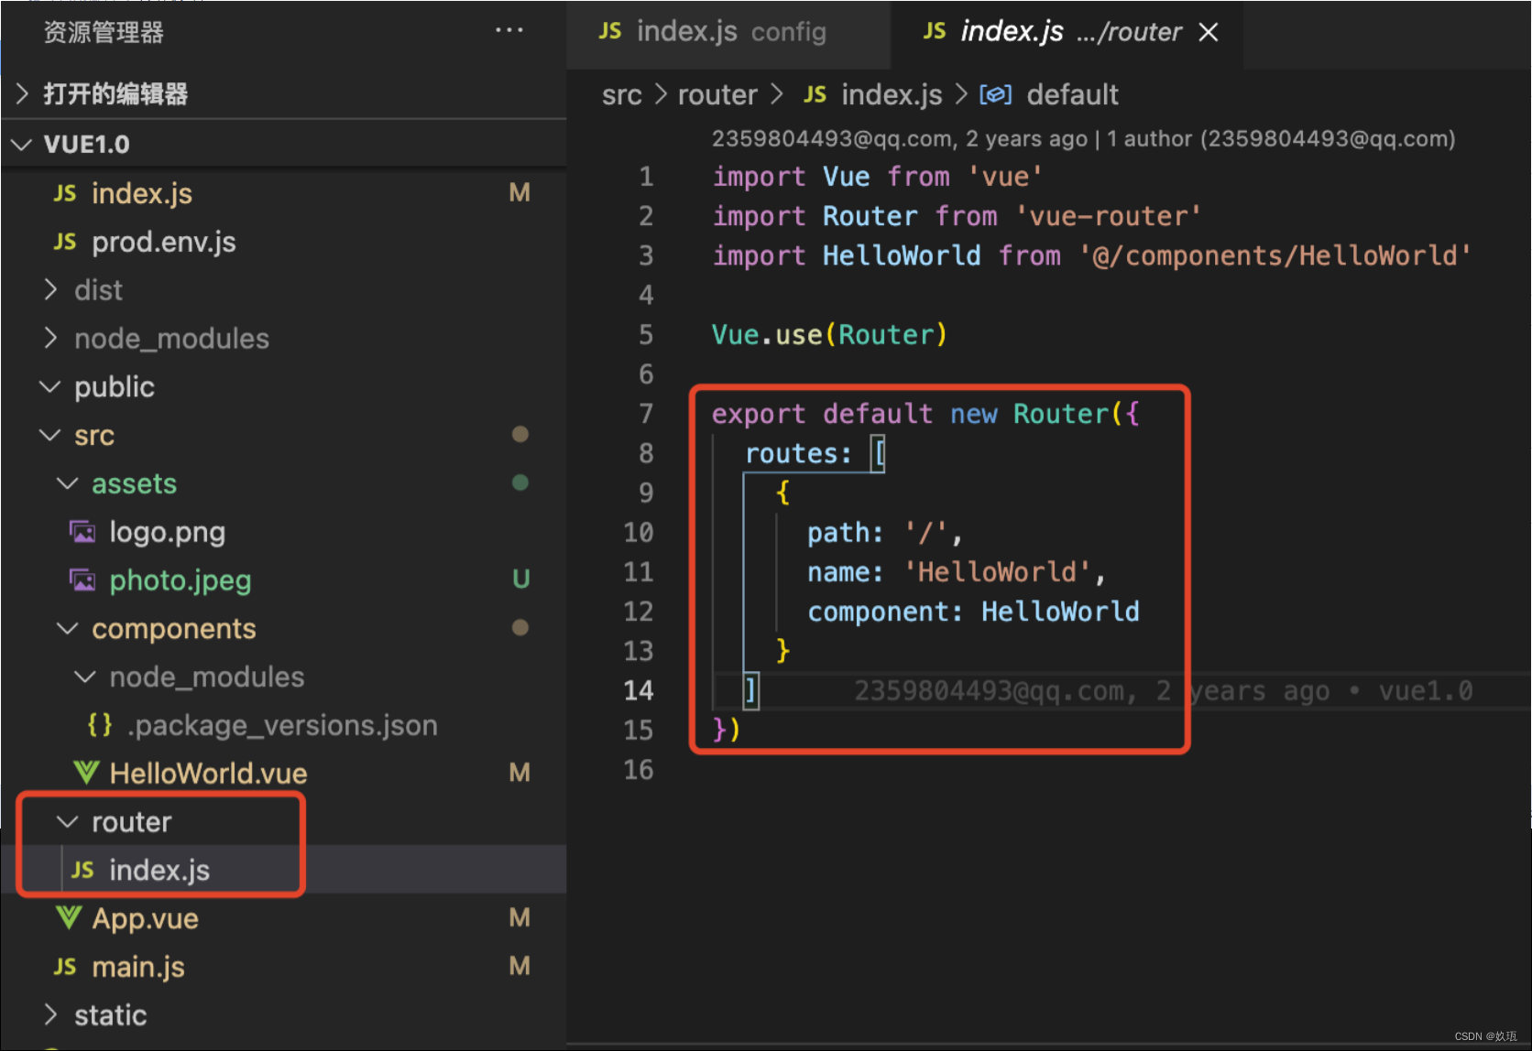Collapse the public folder
The height and width of the screenshot is (1051, 1532).
coord(284,387)
